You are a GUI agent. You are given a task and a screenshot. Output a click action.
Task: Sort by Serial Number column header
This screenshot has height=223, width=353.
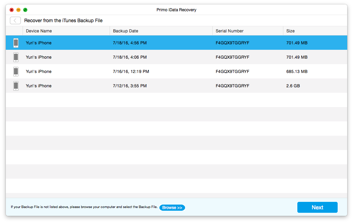tap(229, 31)
